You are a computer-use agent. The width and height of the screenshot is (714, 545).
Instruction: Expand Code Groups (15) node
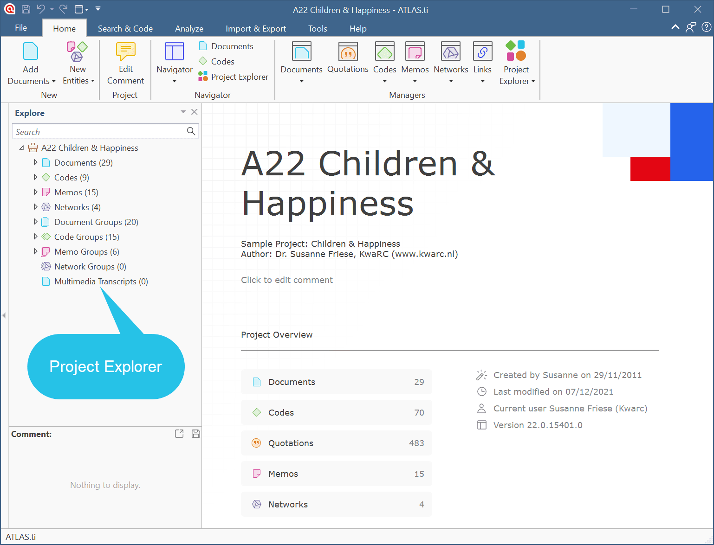coord(36,237)
